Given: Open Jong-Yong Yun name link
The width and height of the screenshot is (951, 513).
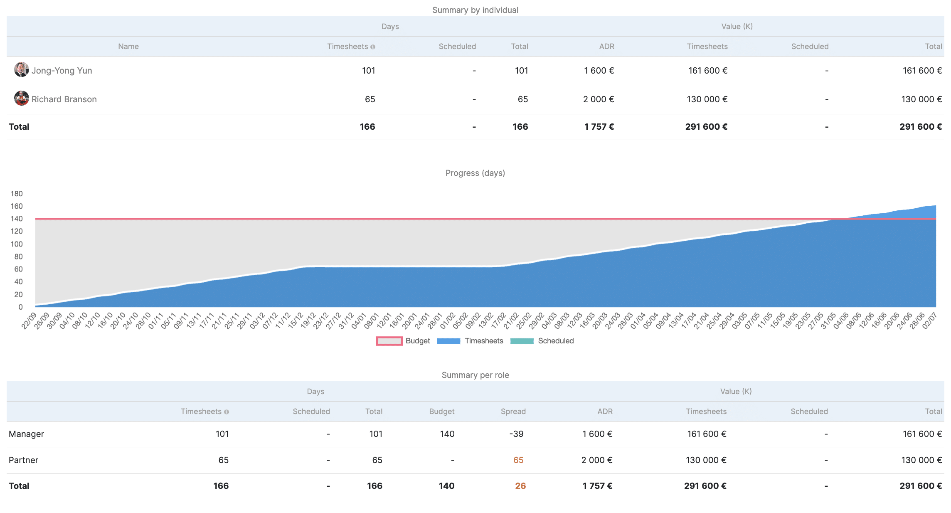Looking at the screenshot, I should tap(62, 71).
